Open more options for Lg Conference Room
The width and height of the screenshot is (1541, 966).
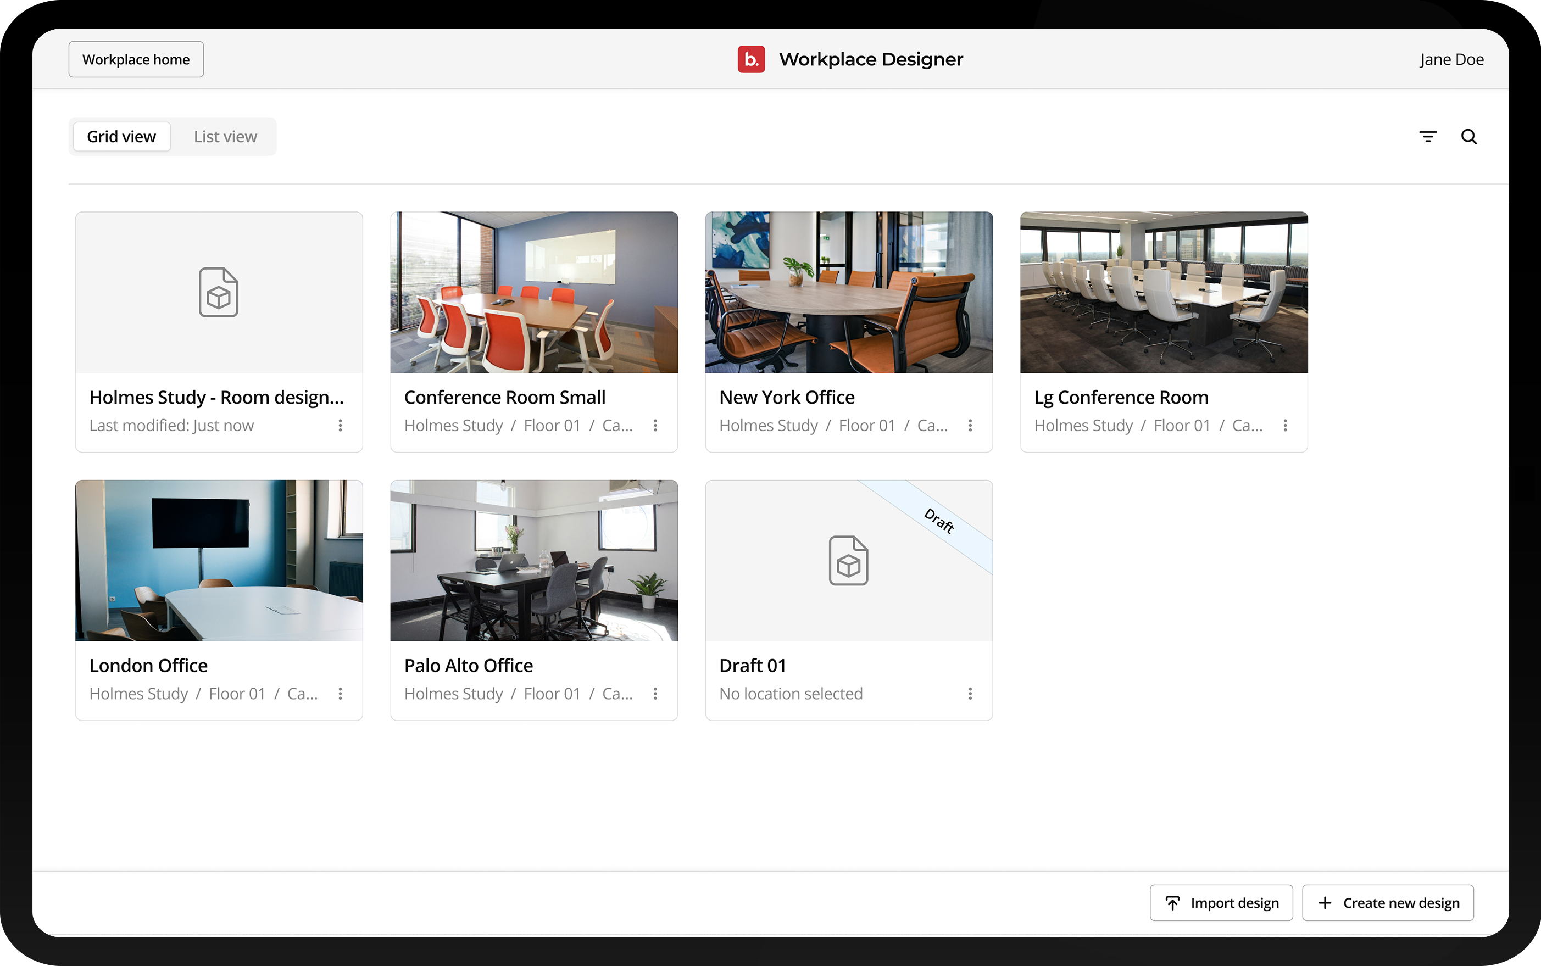pyautogui.click(x=1286, y=426)
